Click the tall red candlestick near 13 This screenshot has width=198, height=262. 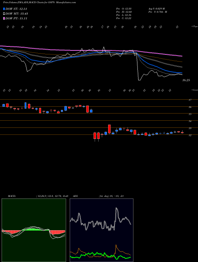[x=109, y=129]
